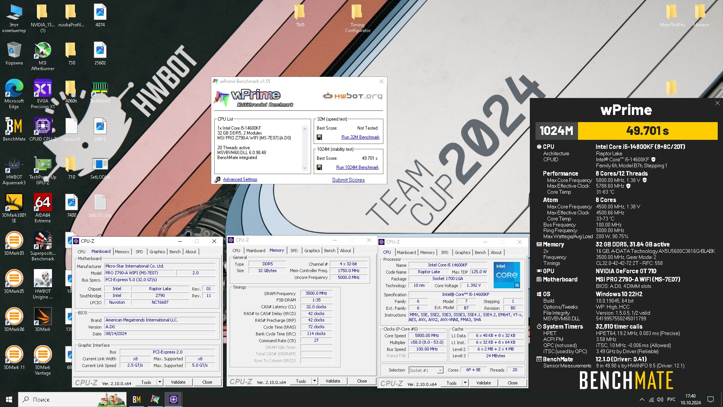Screen dimensions: 723x407
Task: Open CPUID CPU-Z desktop shortcut
Action: tap(43, 129)
